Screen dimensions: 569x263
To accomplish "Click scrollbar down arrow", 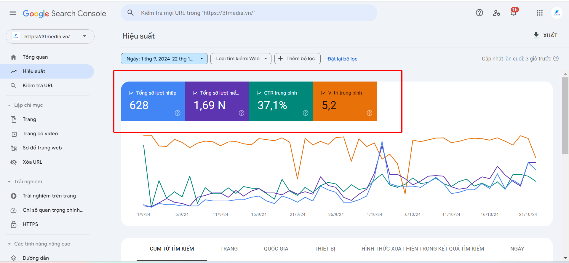I will 565,258.
